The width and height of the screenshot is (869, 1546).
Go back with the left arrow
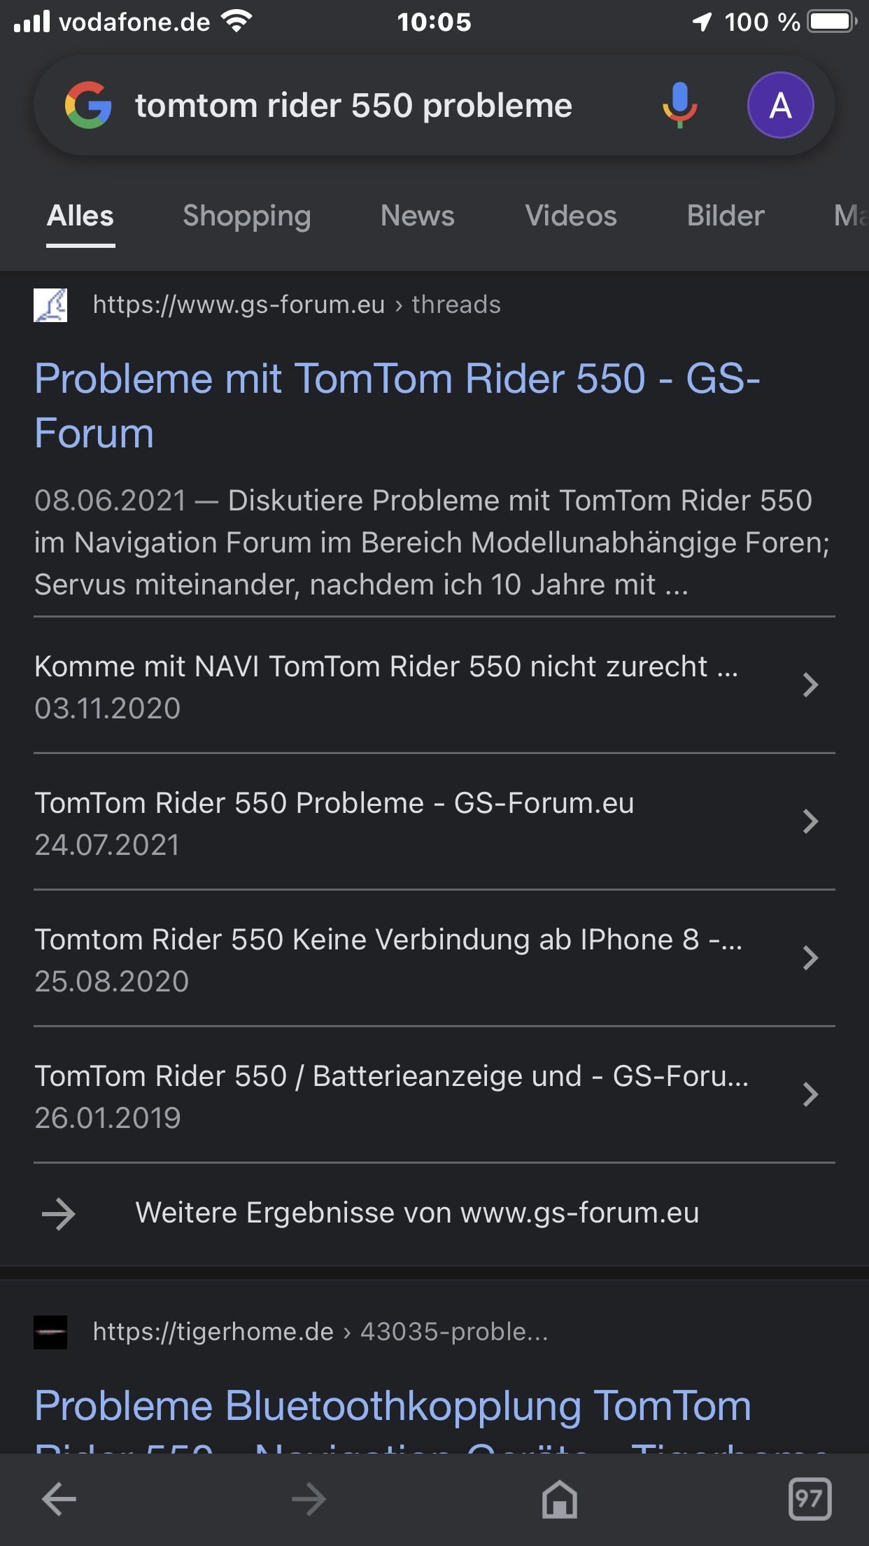59,1499
